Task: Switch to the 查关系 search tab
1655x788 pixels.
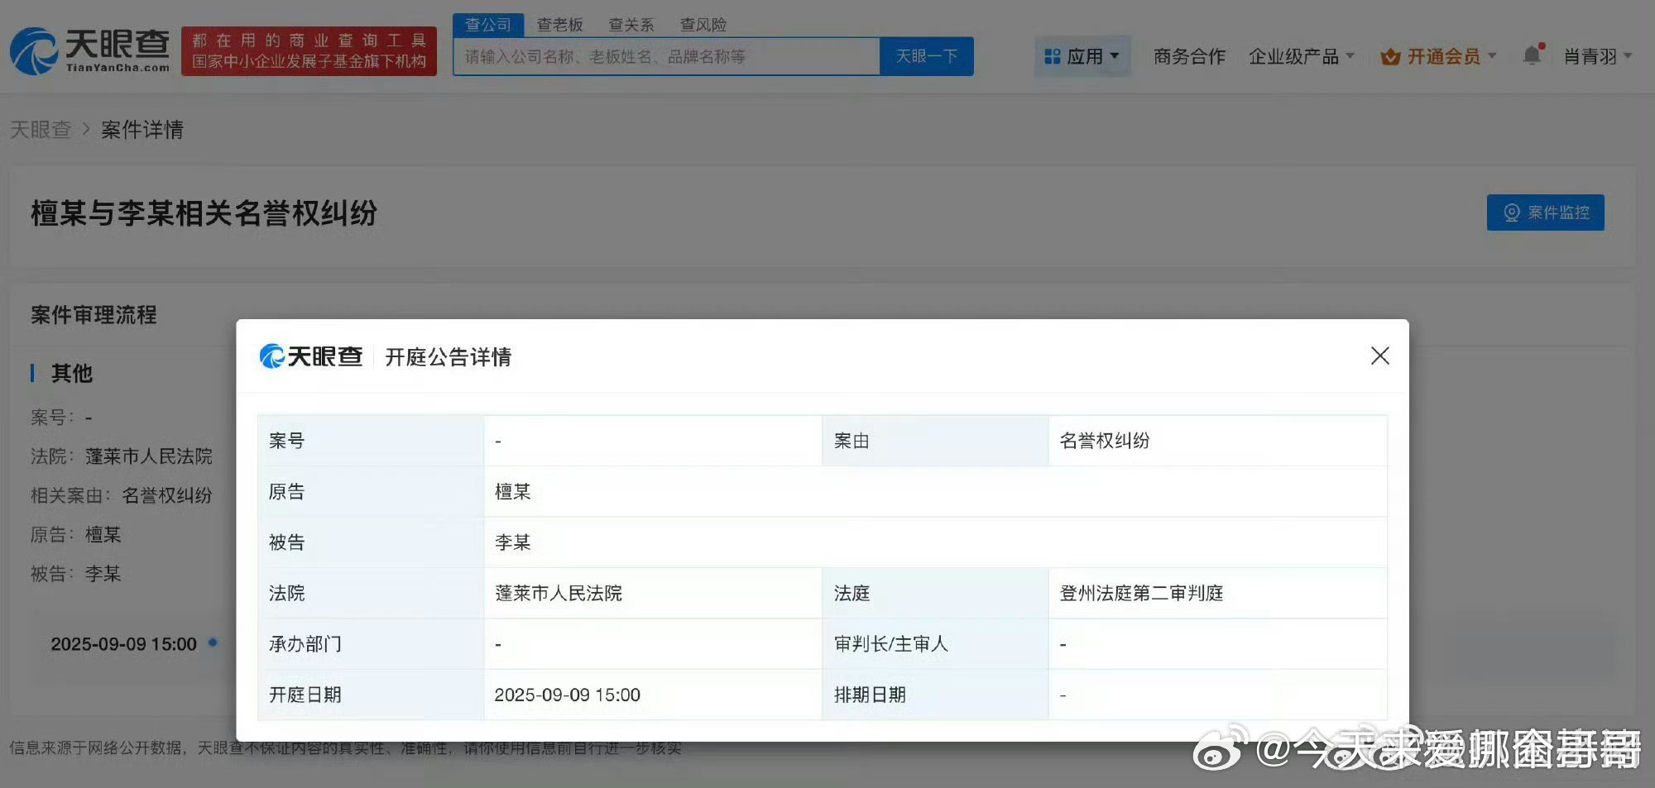Action: tap(631, 25)
